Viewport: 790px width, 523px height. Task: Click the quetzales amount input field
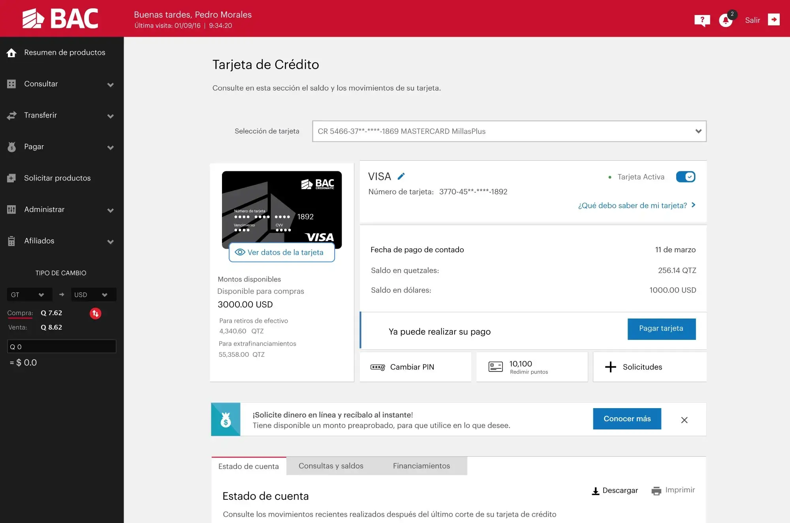point(62,347)
